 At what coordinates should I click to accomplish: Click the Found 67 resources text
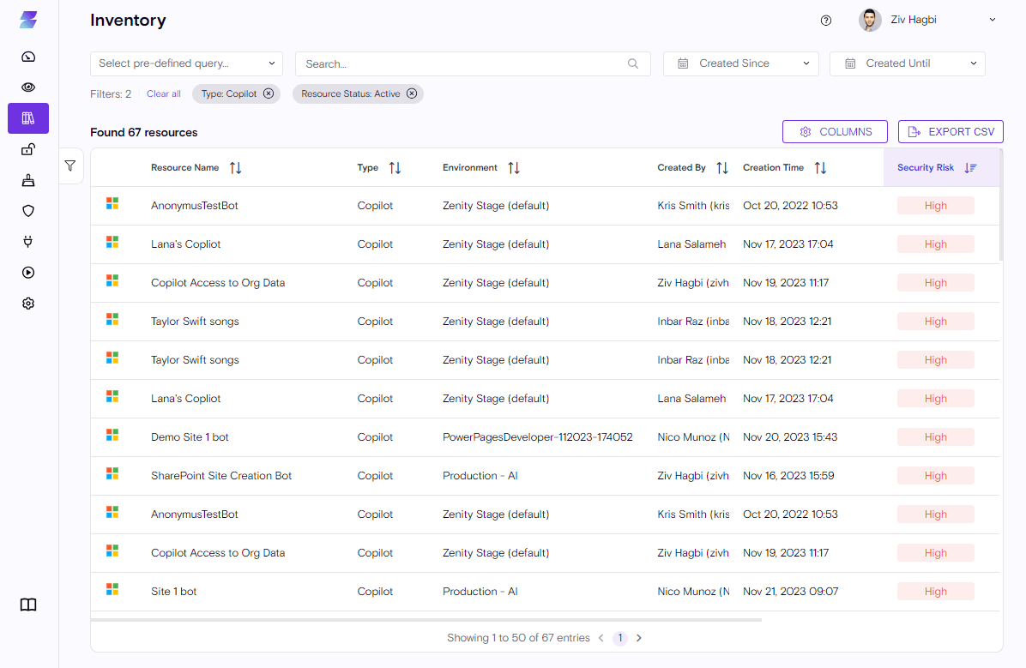[x=144, y=132]
